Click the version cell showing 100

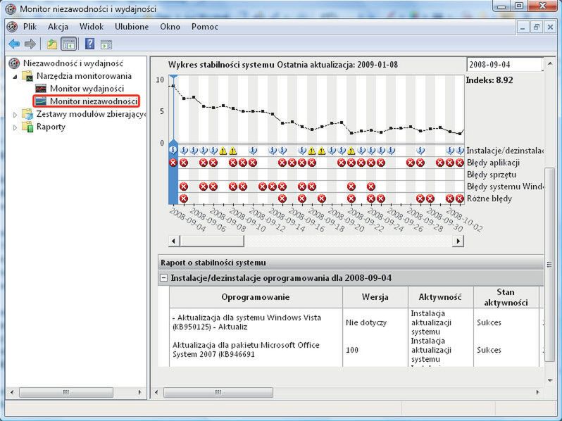tap(352, 350)
